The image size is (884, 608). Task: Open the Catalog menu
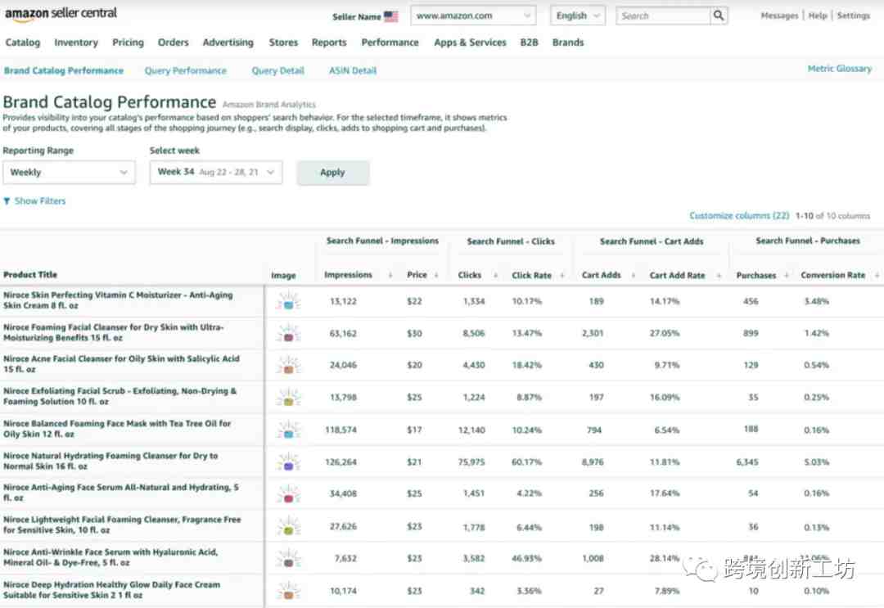(23, 43)
